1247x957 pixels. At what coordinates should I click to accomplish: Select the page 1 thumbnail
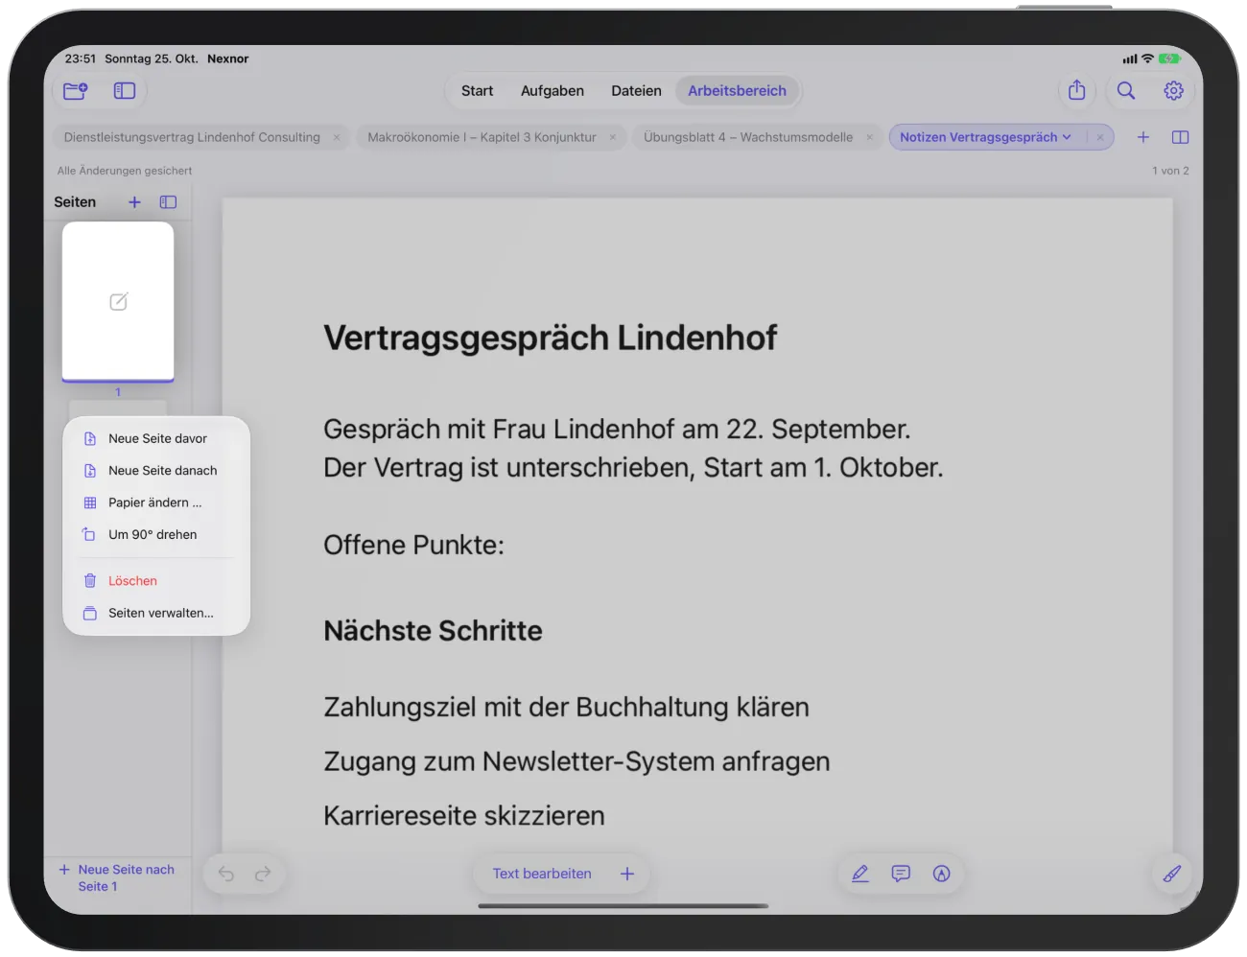pos(118,302)
